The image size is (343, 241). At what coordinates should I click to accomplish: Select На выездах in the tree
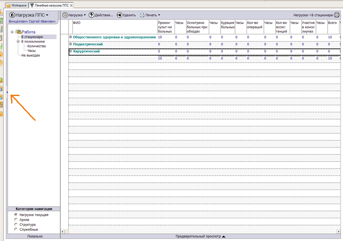(30, 55)
